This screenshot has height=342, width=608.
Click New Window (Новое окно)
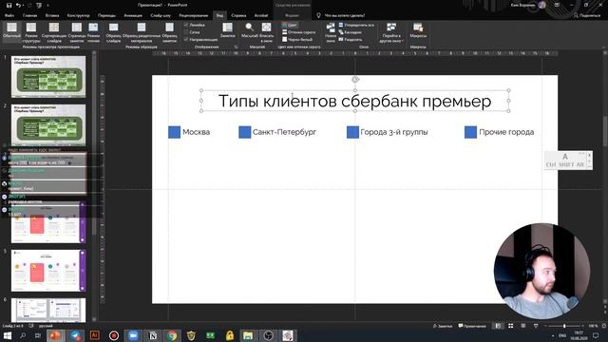pyautogui.click(x=331, y=32)
